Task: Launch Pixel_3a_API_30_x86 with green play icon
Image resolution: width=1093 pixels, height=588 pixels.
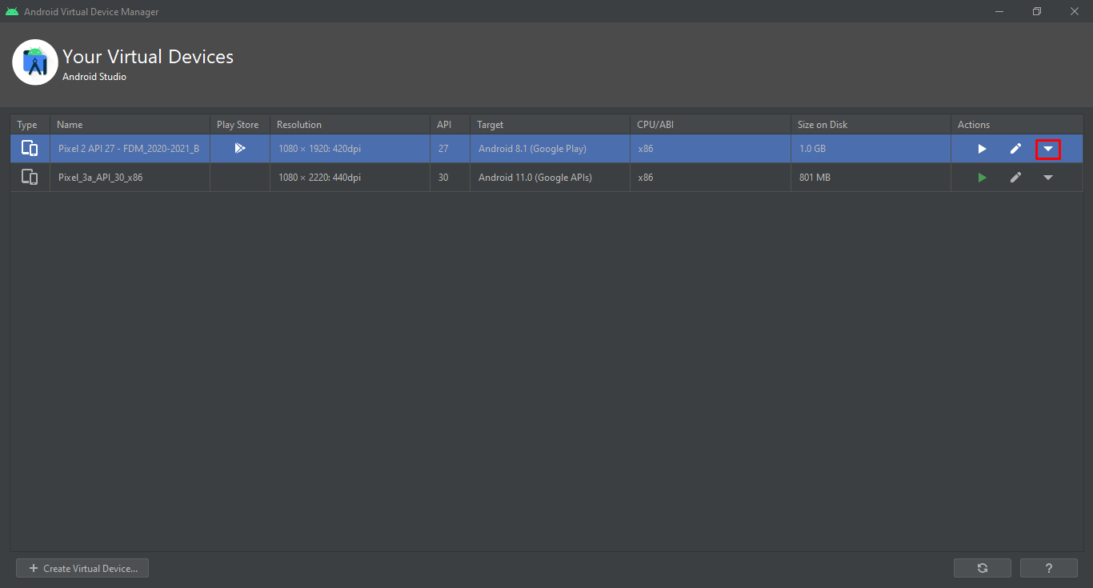Action: pos(982,178)
